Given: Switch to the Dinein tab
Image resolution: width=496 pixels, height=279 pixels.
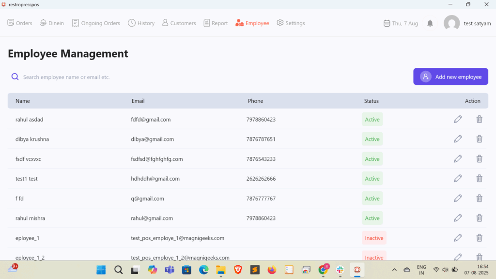Looking at the screenshot, I should point(52,23).
